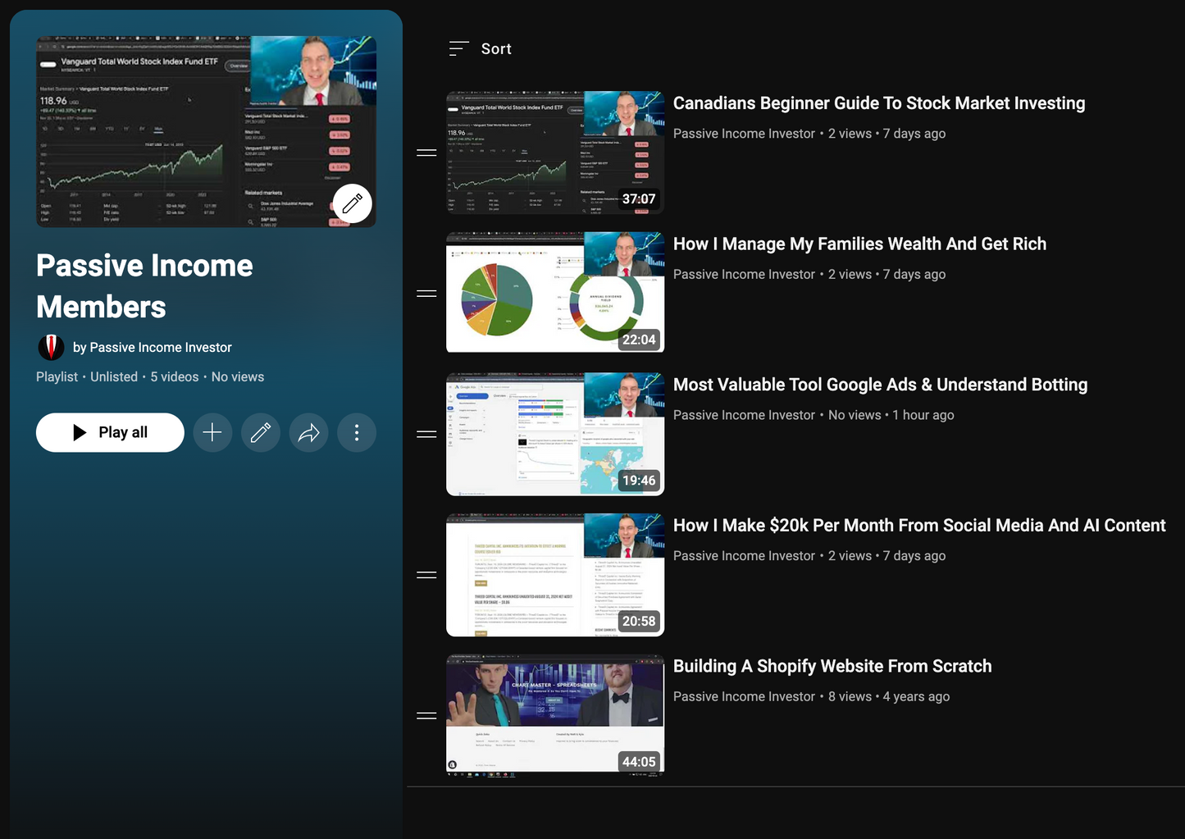Viewport: 1185px width, 839px height.
Task: Click the Play all button
Action: [x=110, y=432]
